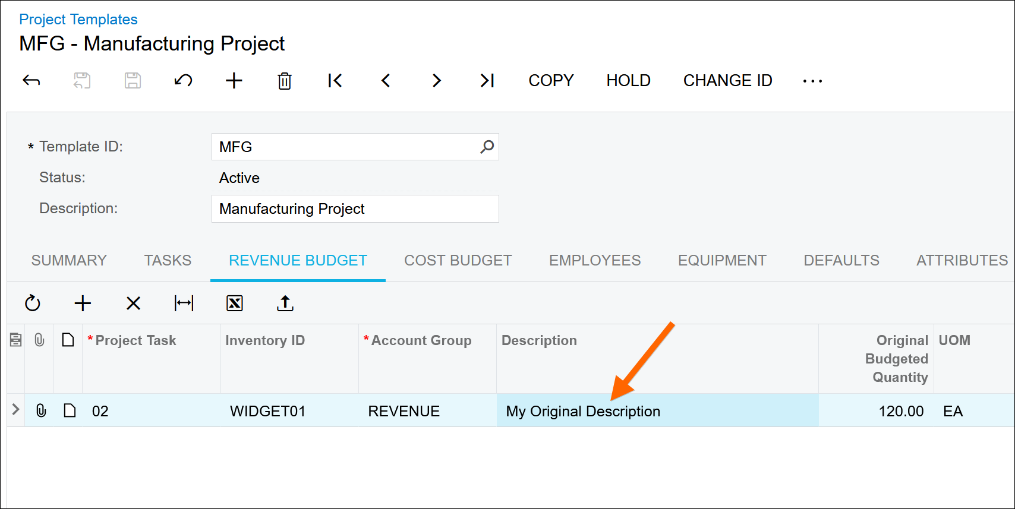Click fit-to-width columns icon
The height and width of the screenshot is (509, 1015).
(184, 303)
